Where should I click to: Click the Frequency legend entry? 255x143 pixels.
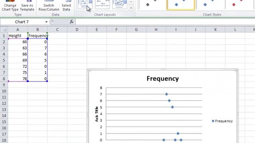222,121
